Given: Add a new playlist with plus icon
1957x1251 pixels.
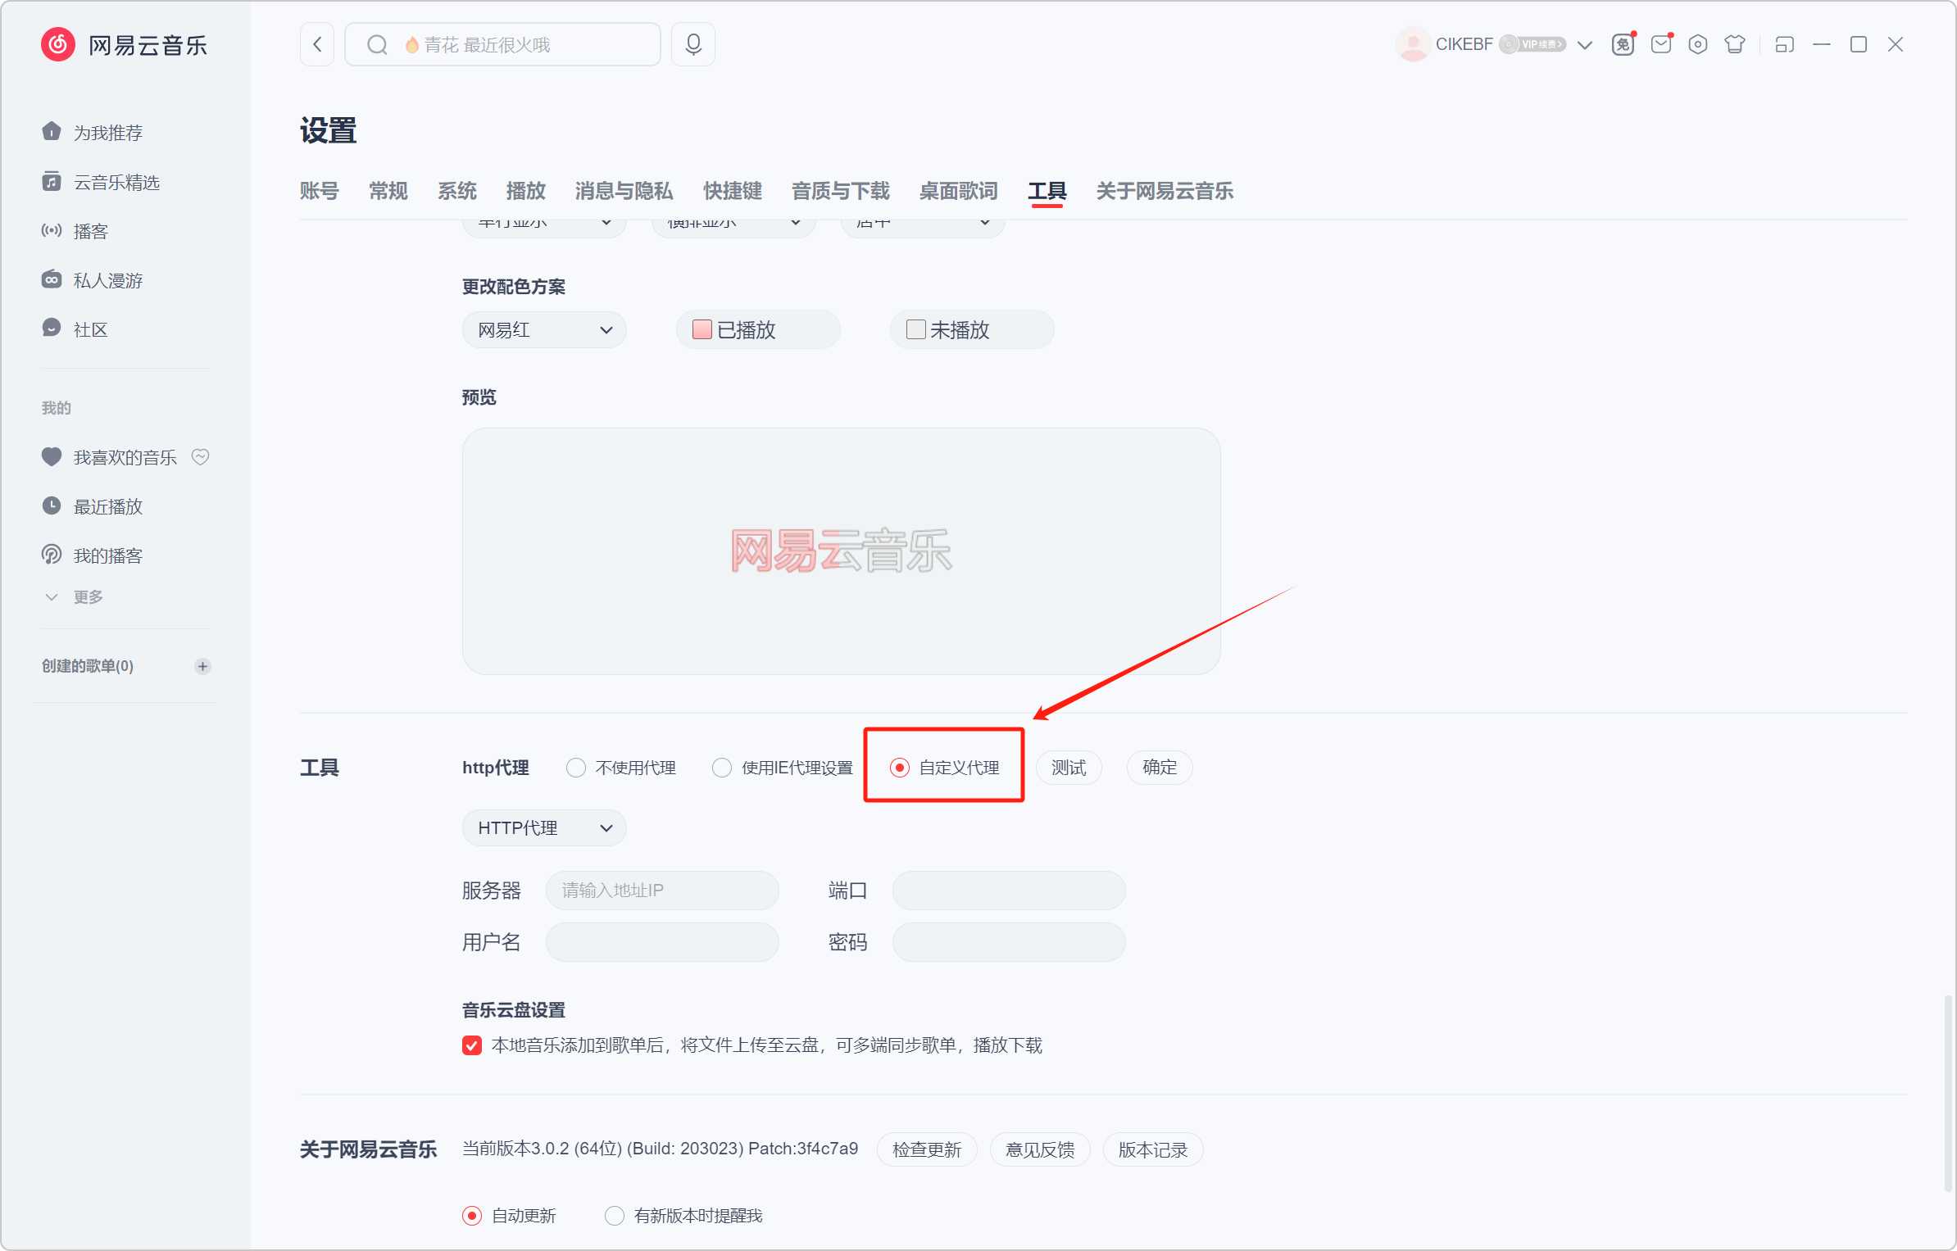Looking at the screenshot, I should coord(202,666).
